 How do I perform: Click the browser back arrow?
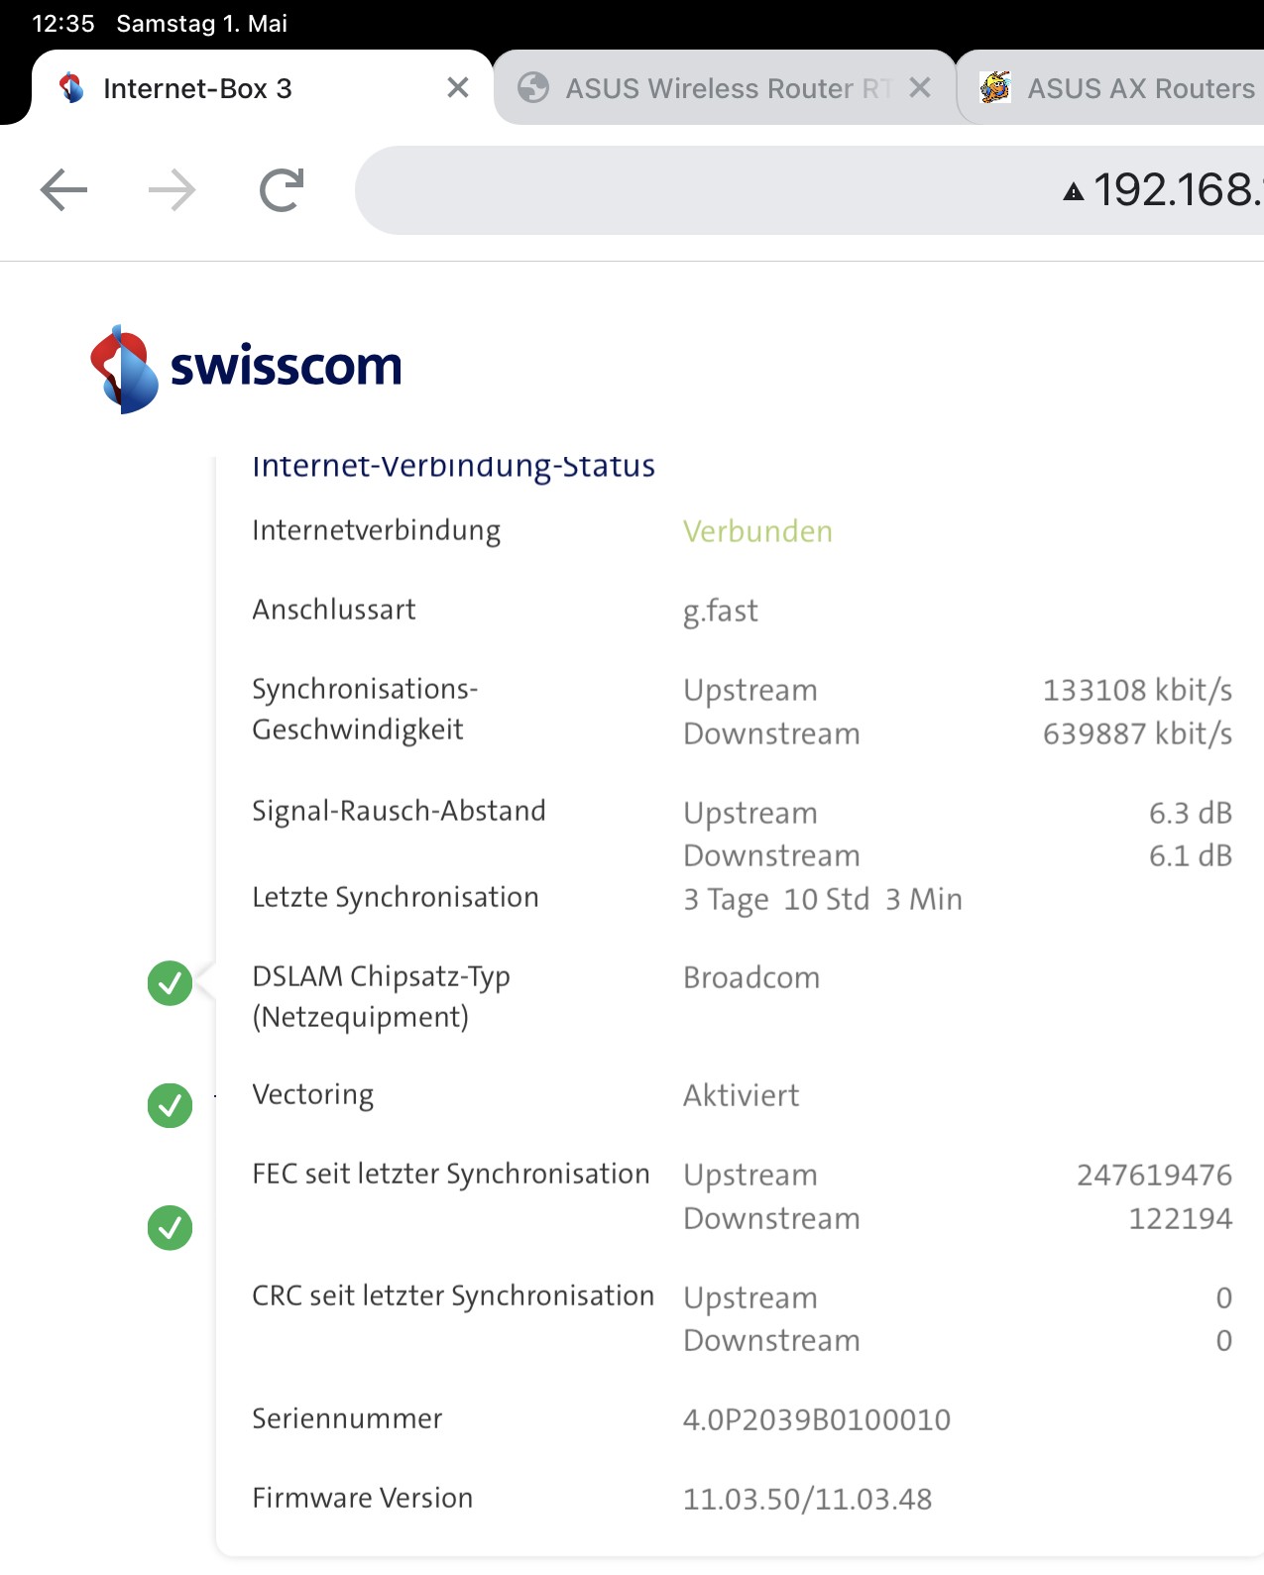click(63, 190)
